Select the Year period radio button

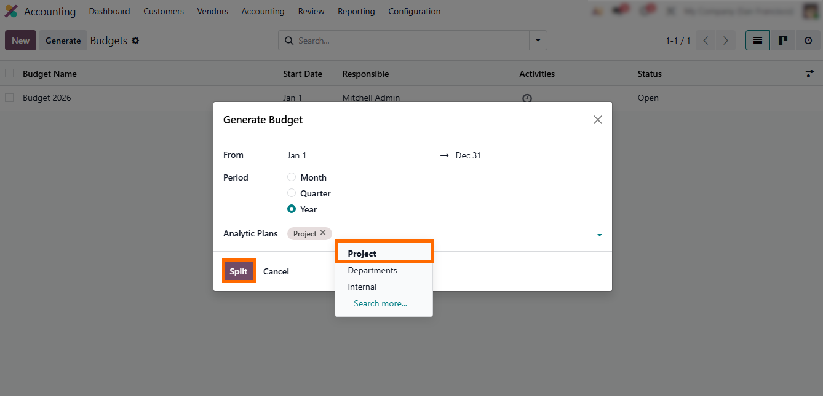[292, 209]
